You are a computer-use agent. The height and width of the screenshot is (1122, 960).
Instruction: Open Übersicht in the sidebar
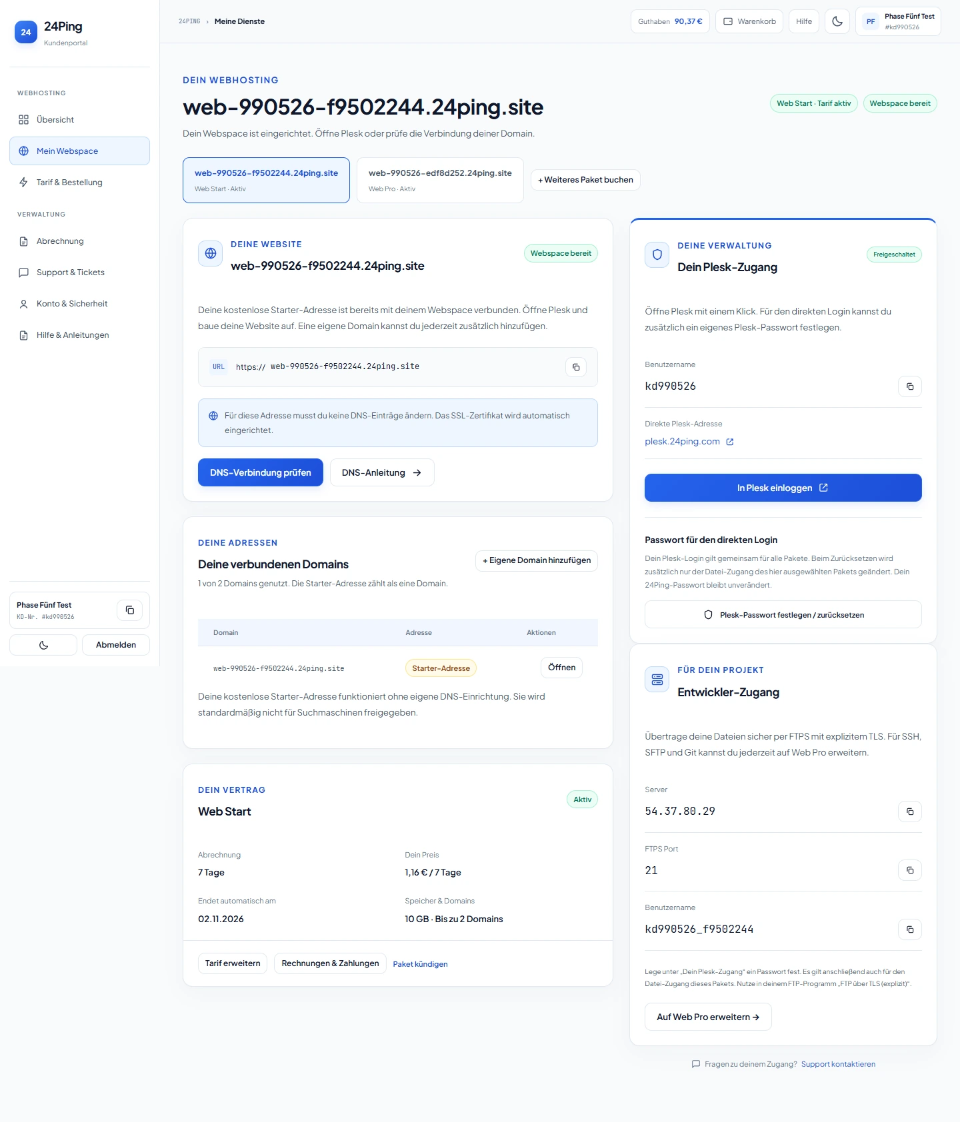tap(79, 120)
